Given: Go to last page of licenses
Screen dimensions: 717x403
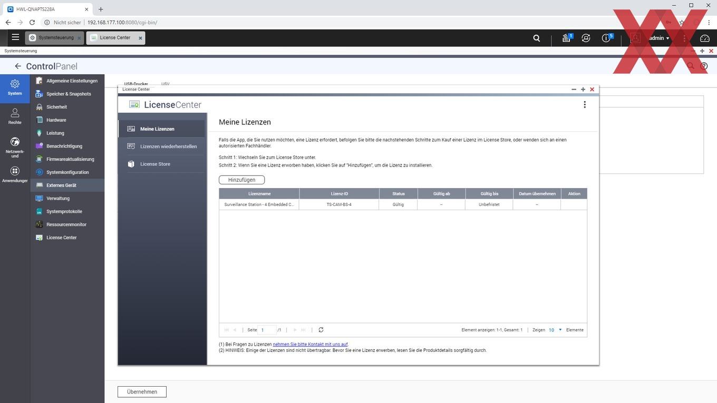Looking at the screenshot, I should pos(303,330).
